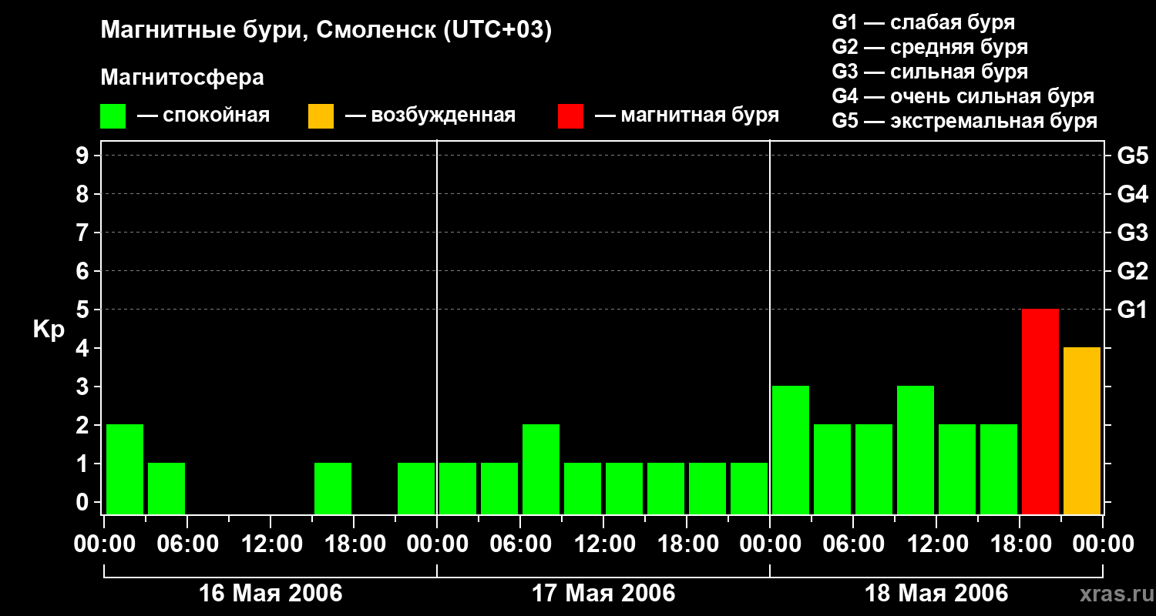Screen dimensions: 1156x616
Task: Select the Kp 3 bar ending at 12:00 on 18 May
Action: pyautogui.click(x=916, y=450)
